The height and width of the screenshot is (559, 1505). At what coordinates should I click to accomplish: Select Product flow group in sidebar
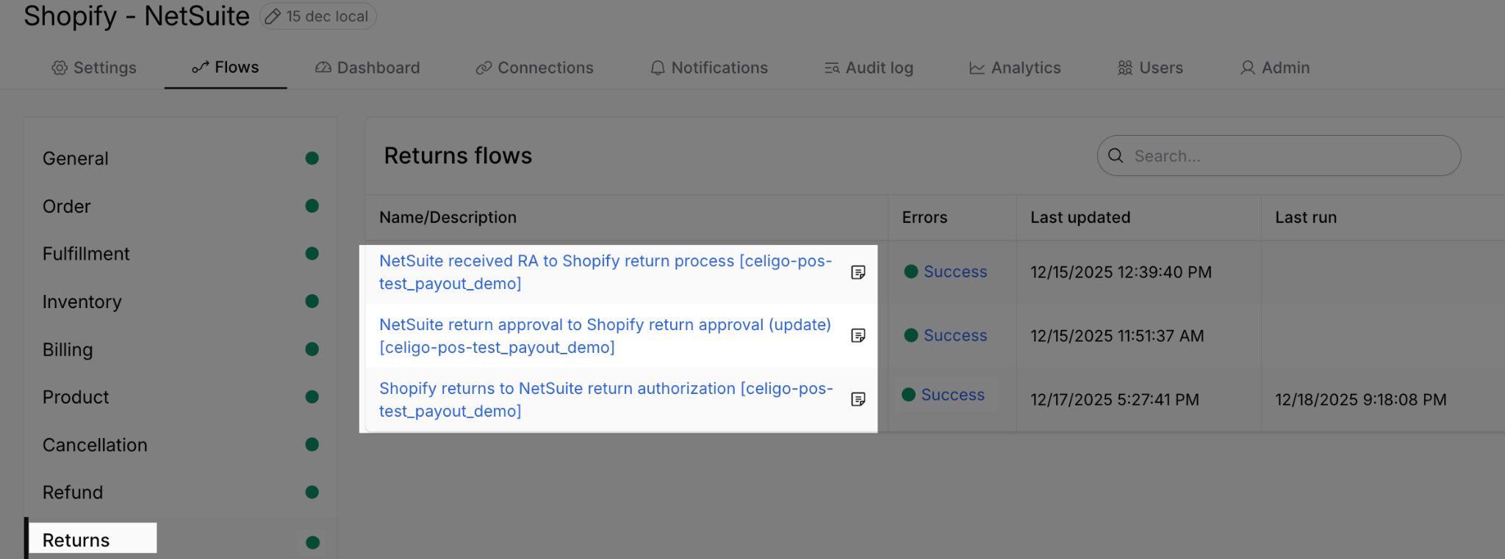(181, 397)
